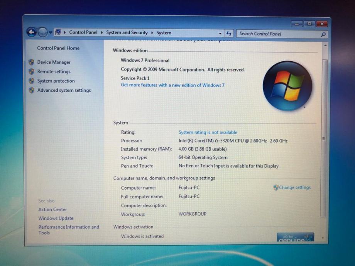The height and width of the screenshot is (266, 355).
Task: Click the Fujitsu-PC Computer name value
Action: coord(189,187)
